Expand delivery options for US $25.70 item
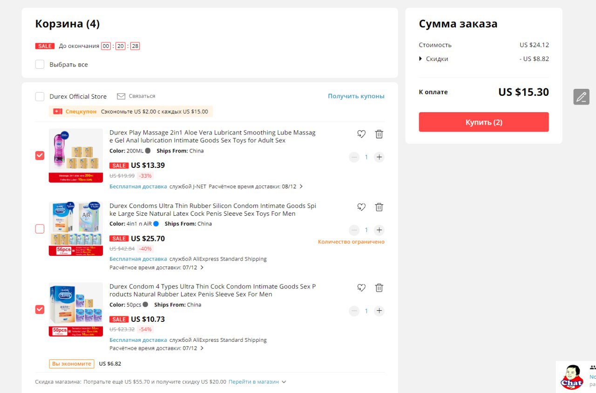Screen dimensions: 596x393 point(202,268)
